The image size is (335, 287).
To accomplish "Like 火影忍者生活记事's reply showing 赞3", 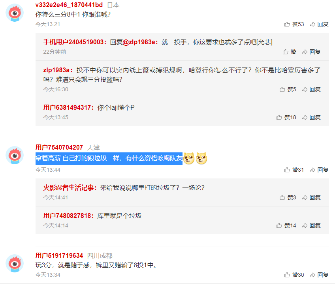I will click(x=288, y=197).
